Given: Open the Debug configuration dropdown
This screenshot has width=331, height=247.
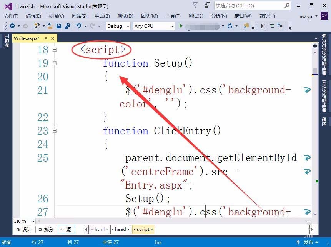Looking at the screenshot, I should pyautogui.click(x=127, y=26).
